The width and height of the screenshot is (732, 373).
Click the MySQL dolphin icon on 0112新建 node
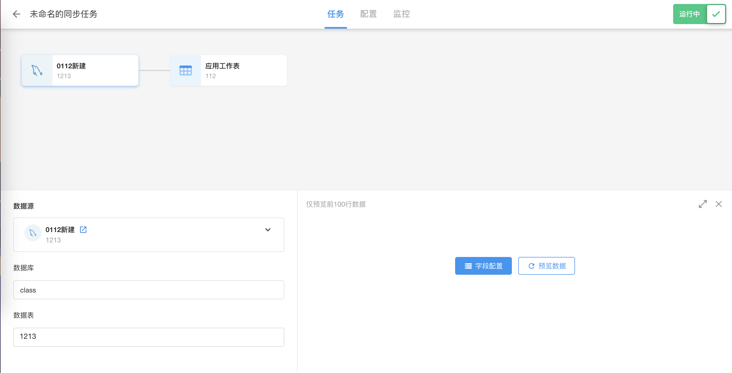[37, 70]
